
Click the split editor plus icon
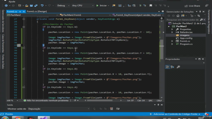point(162,18)
